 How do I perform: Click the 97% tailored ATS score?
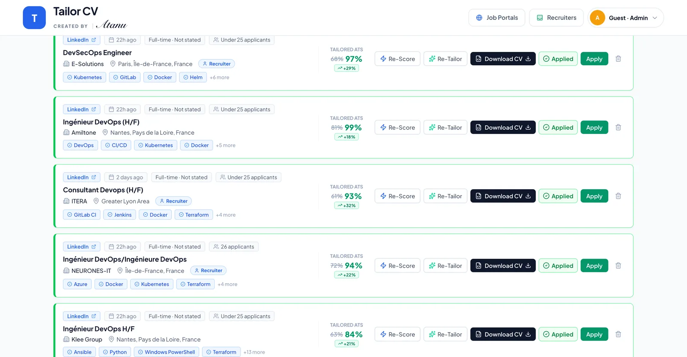coord(354,59)
